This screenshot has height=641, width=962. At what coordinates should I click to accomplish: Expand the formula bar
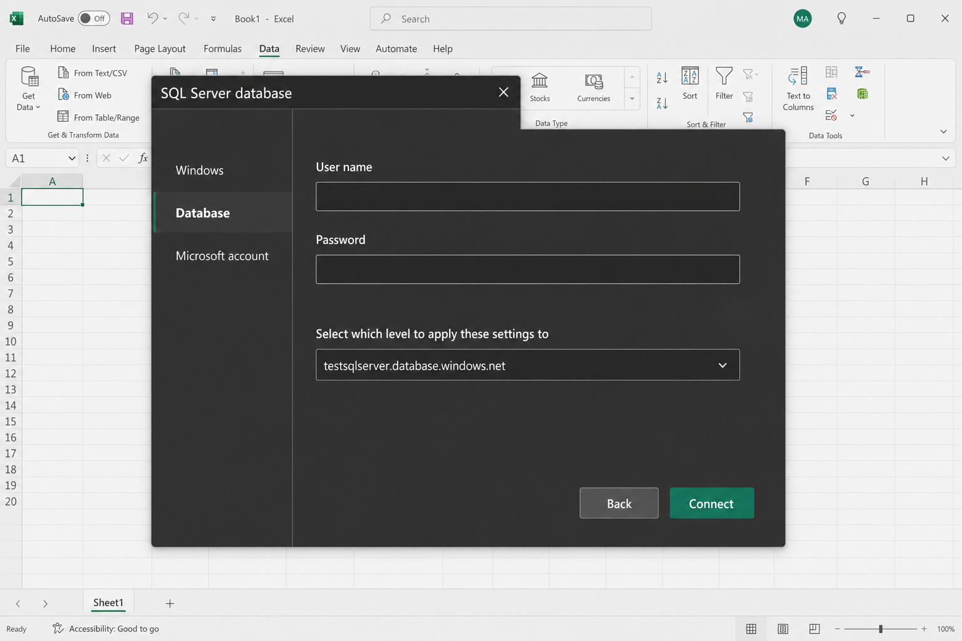(x=946, y=158)
